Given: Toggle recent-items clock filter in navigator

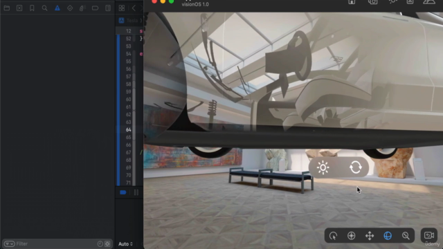Looking at the screenshot, I should (x=100, y=243).
